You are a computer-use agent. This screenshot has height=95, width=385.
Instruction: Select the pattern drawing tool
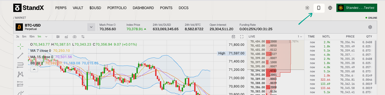[20, 74]
